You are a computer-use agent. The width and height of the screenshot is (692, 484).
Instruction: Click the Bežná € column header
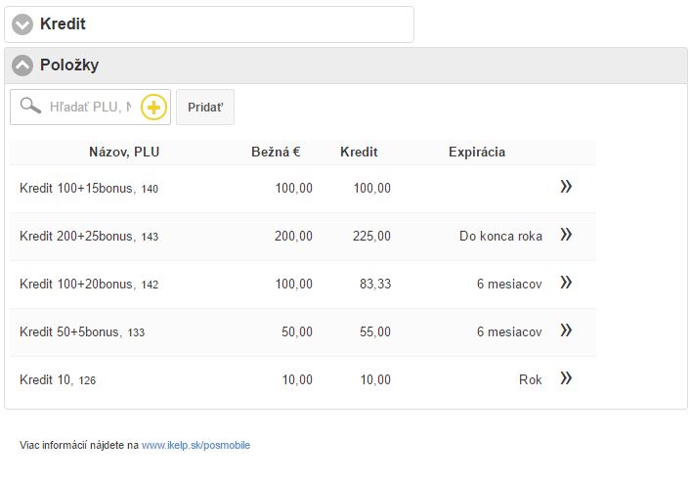[x=276, y=152]
